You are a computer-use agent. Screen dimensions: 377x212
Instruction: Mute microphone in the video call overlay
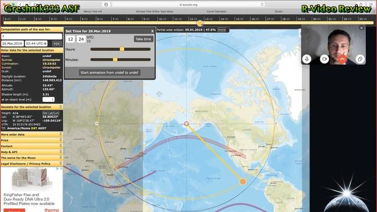(x=306, y=59)
